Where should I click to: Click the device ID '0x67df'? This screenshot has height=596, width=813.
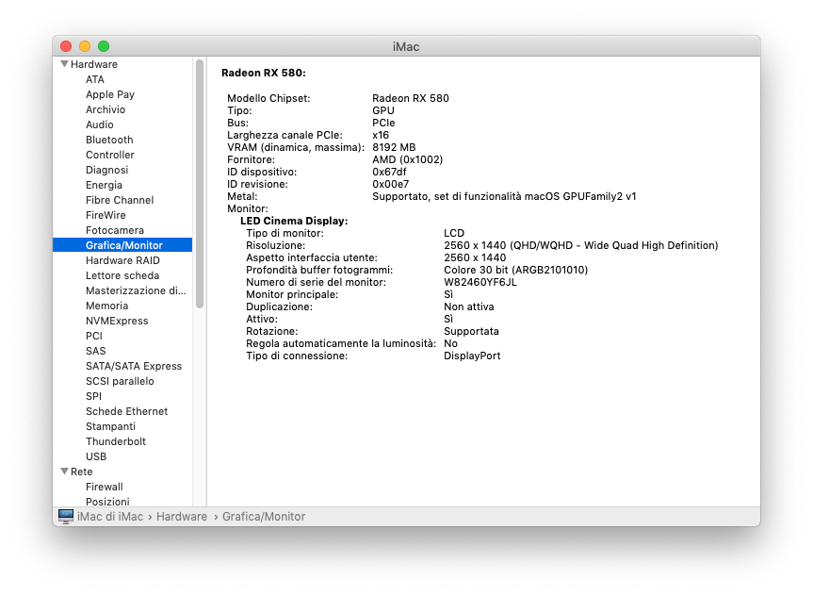(389, 172)
